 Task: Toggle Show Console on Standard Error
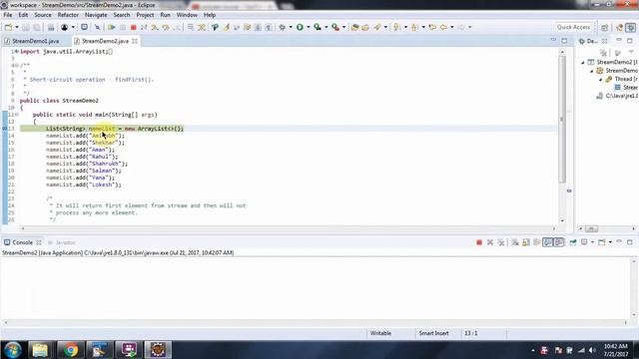click(x=559, y=242)
